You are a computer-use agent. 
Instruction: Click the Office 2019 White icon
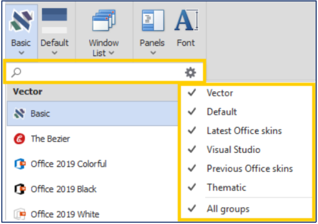click(20, 214)
